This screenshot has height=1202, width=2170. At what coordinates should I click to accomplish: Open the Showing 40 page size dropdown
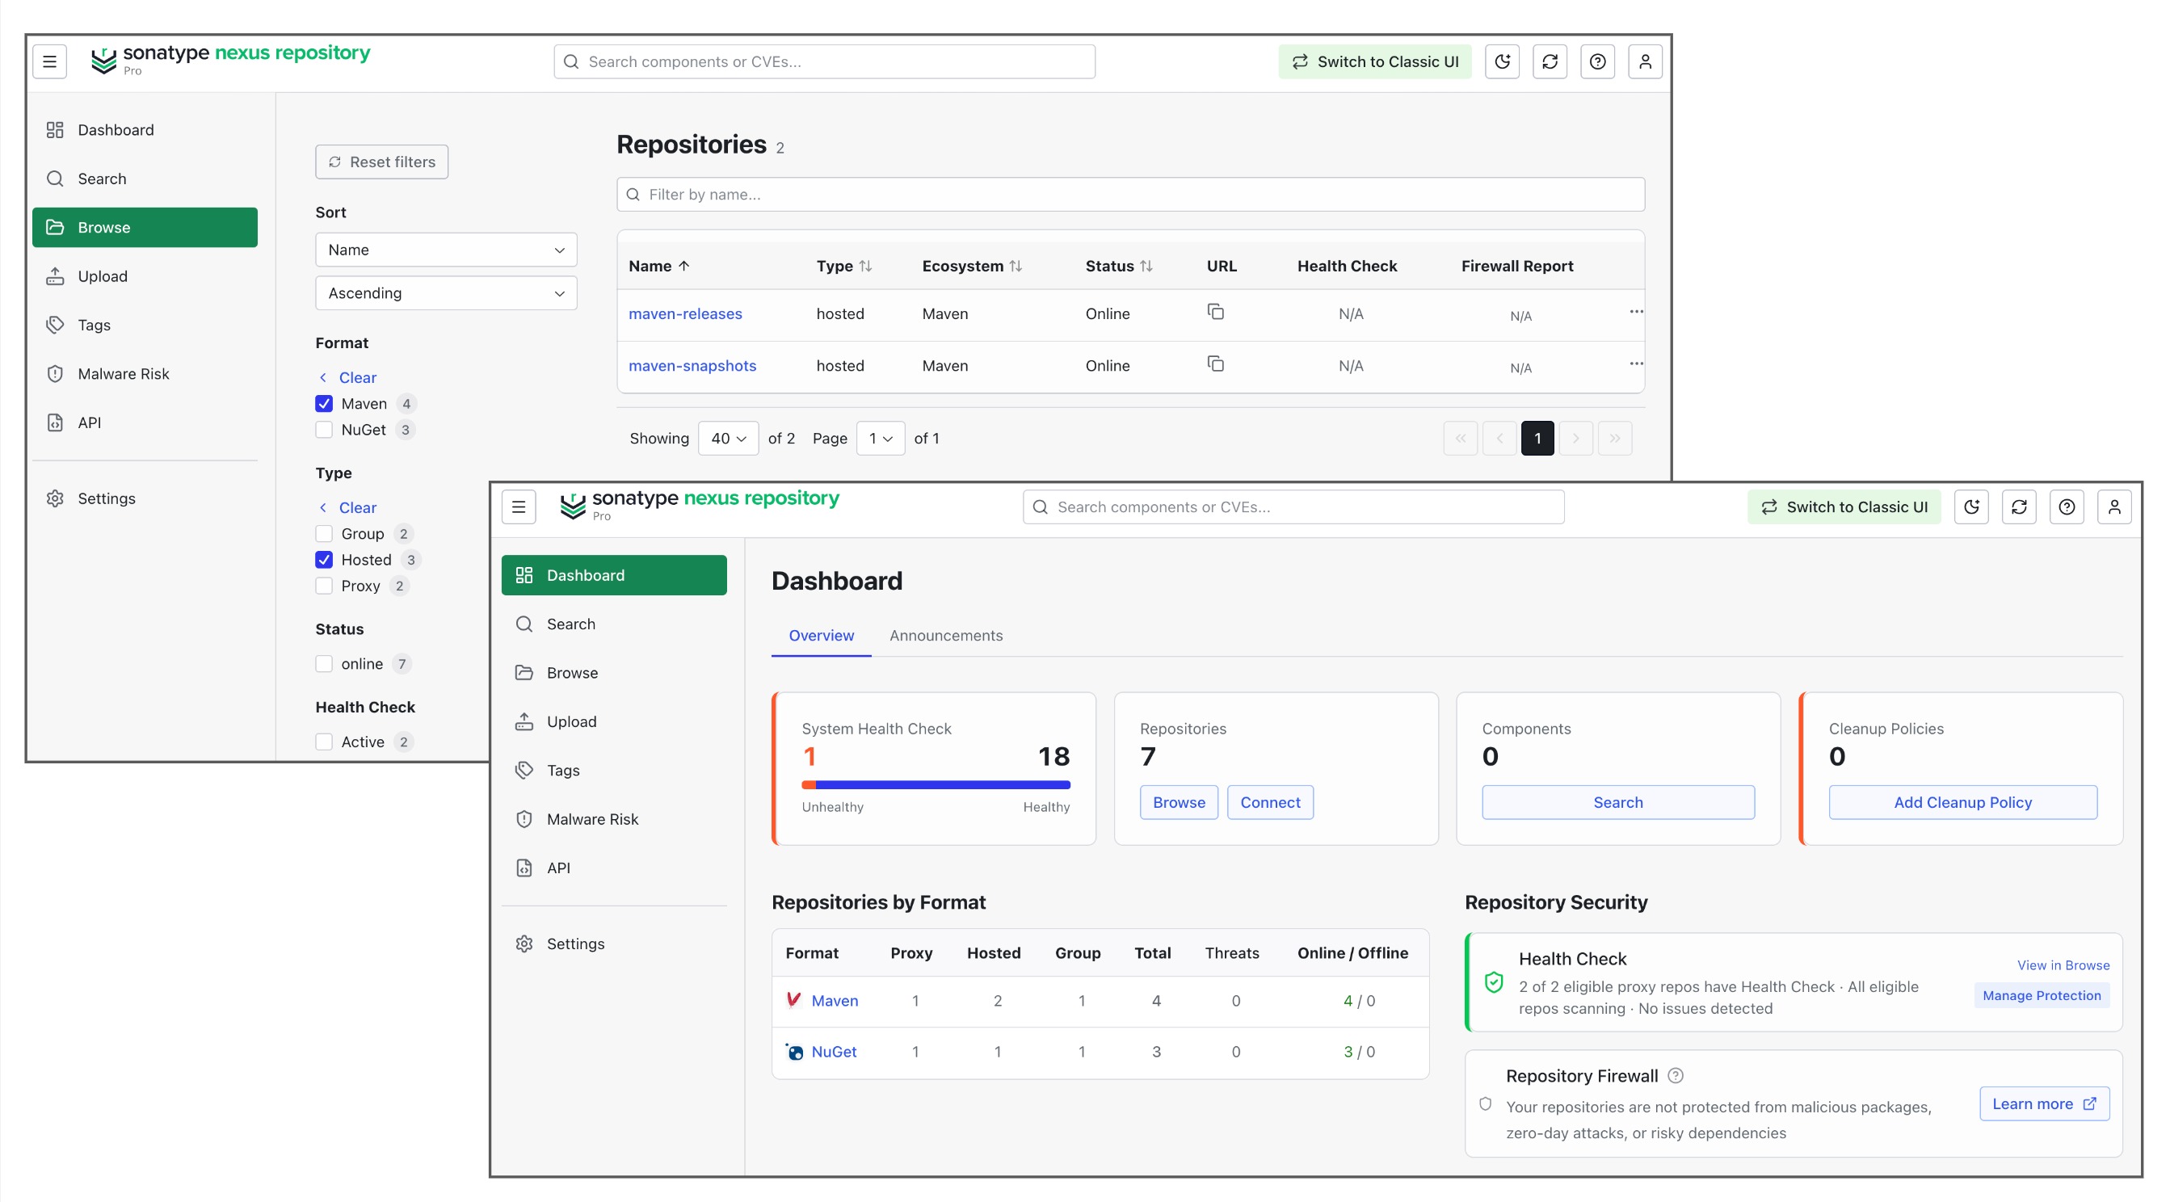[729, 438]
